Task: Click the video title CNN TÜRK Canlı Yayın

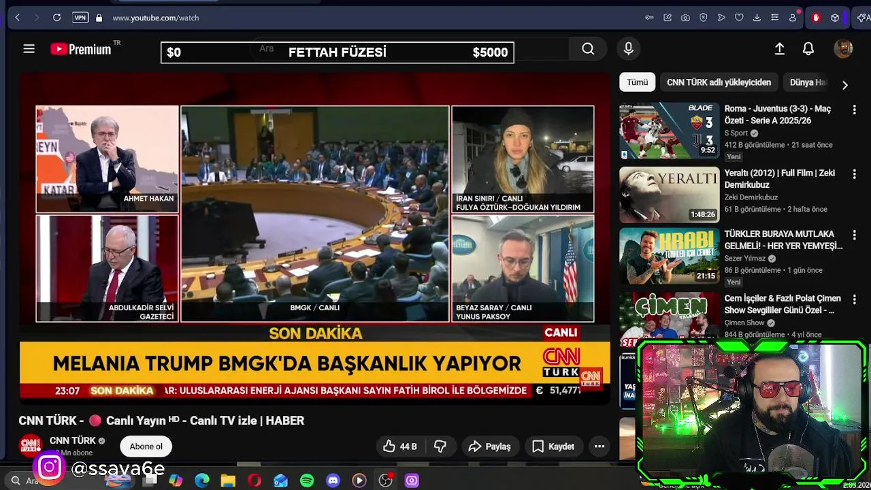Action: pos(161,421)
